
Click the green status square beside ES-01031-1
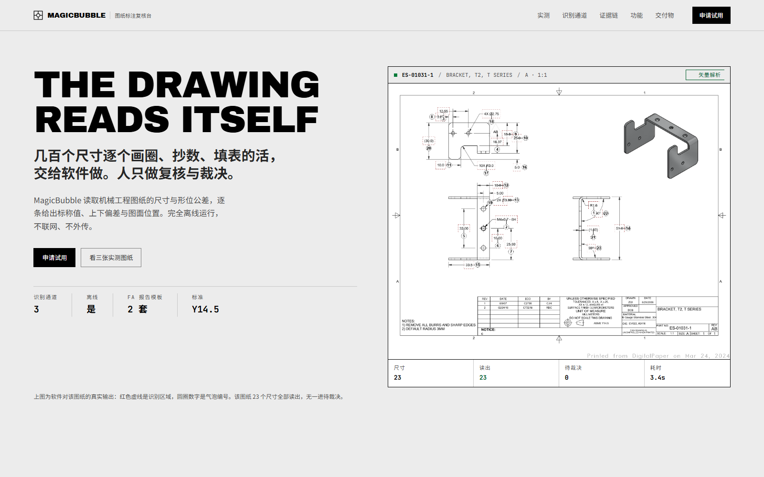click(395, 75)
